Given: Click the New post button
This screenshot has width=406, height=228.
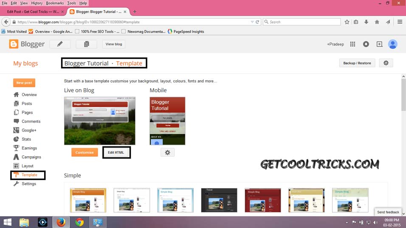Looking at the screenshot, I should click(x=24, y=83).
